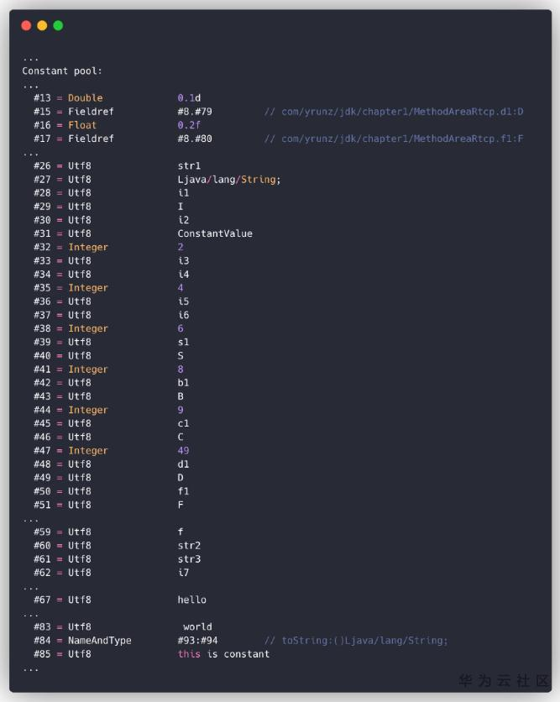Click the green maximize dot
560x702 pixels.
58,26
